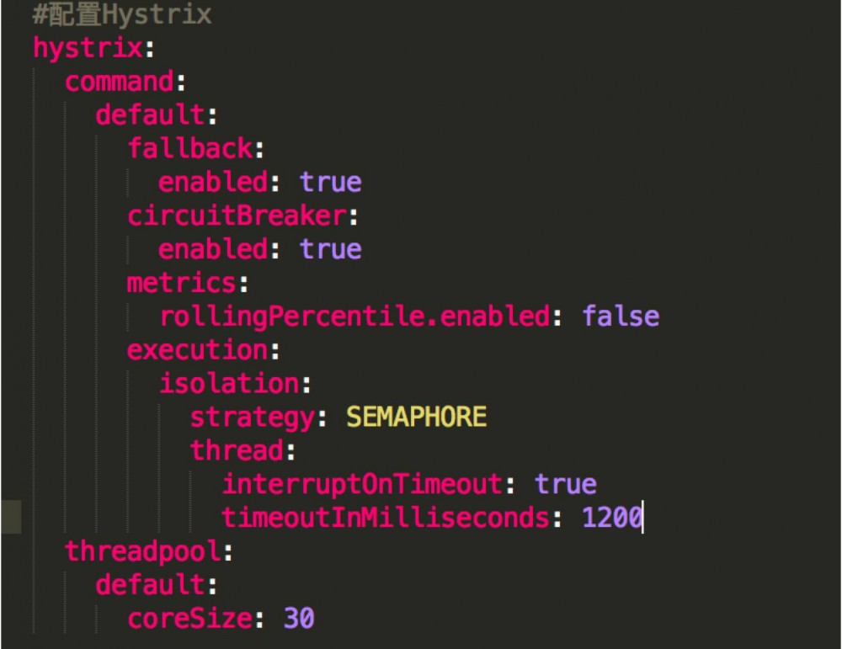842x649 pixels.
Task: Click the 1200 timeout value
Action: pyautogui.click(x=612, y=518)
